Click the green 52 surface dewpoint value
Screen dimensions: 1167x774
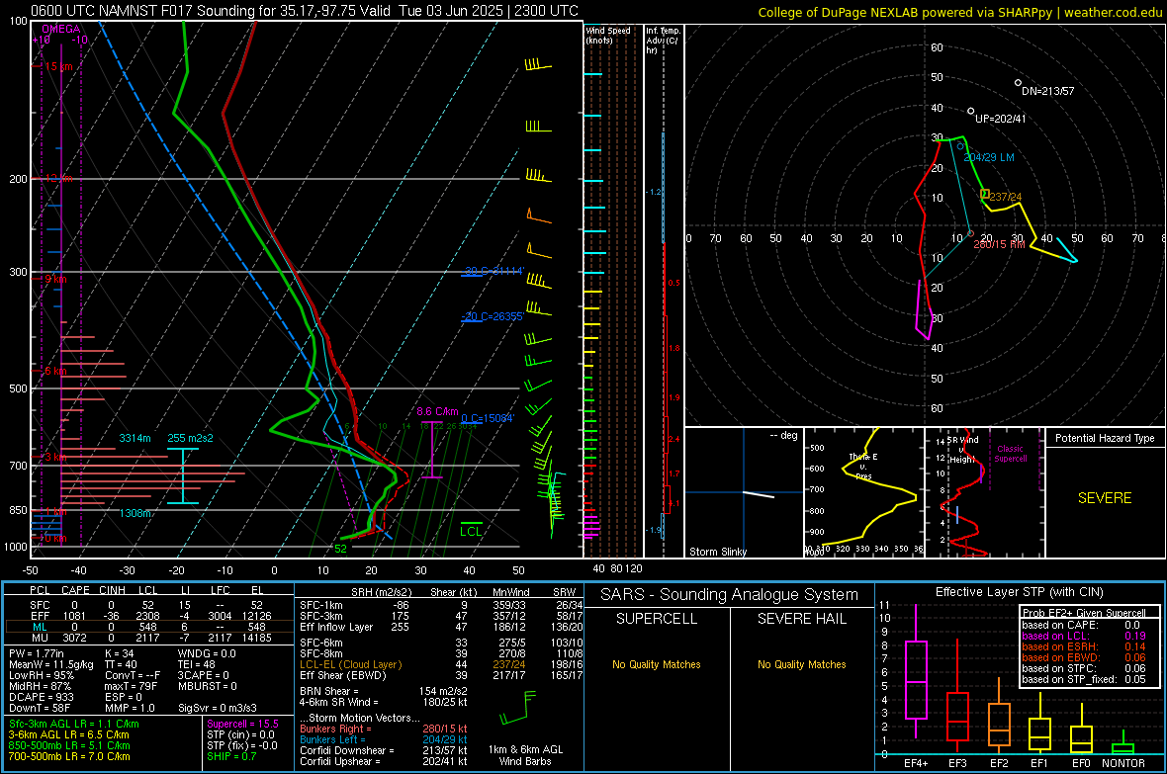[340, 549]
